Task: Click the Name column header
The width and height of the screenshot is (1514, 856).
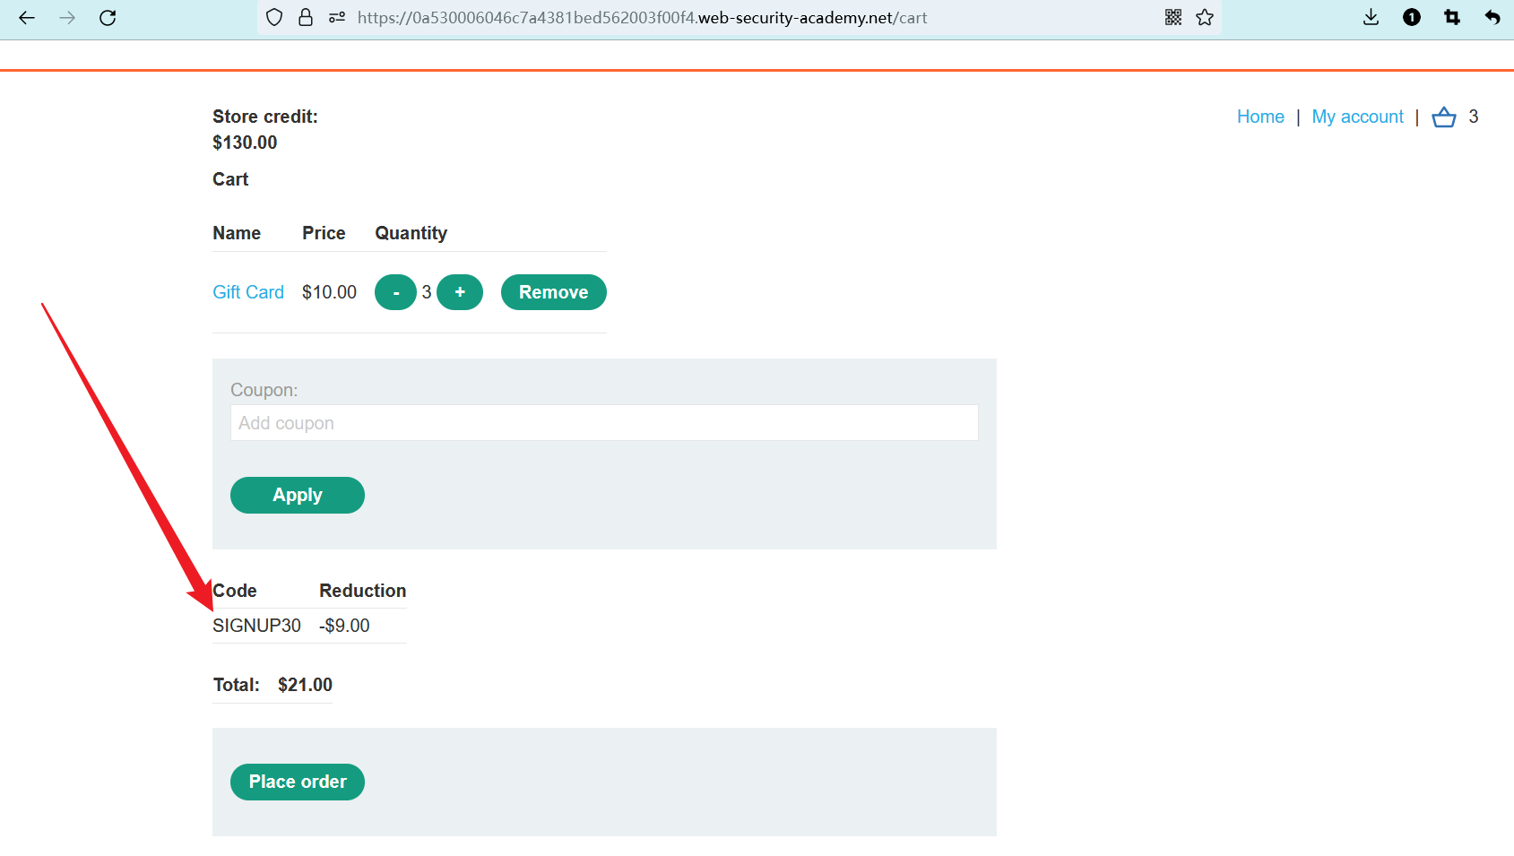Action: [x=237, y=233]
